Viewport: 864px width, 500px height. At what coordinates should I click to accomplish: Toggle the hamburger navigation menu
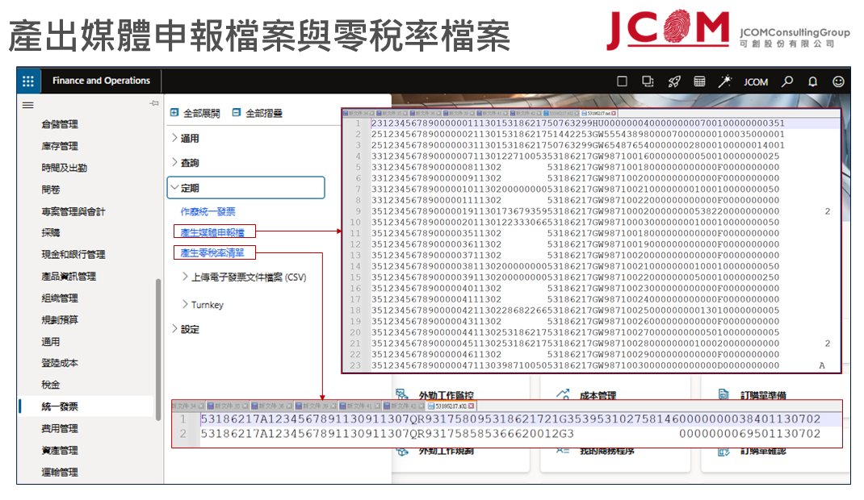[x=28, y=105]
